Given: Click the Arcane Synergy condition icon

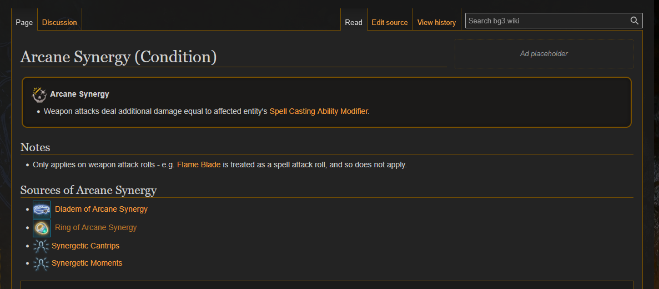Looking at the screenshot, I should click(39, 94).
